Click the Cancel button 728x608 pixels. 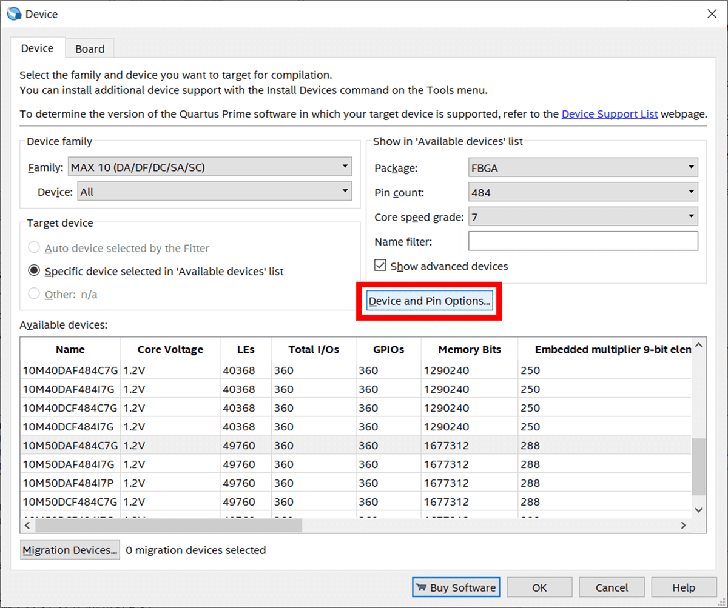(x=612, y=587)
